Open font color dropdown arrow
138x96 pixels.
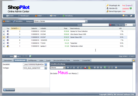click(87, 67)
